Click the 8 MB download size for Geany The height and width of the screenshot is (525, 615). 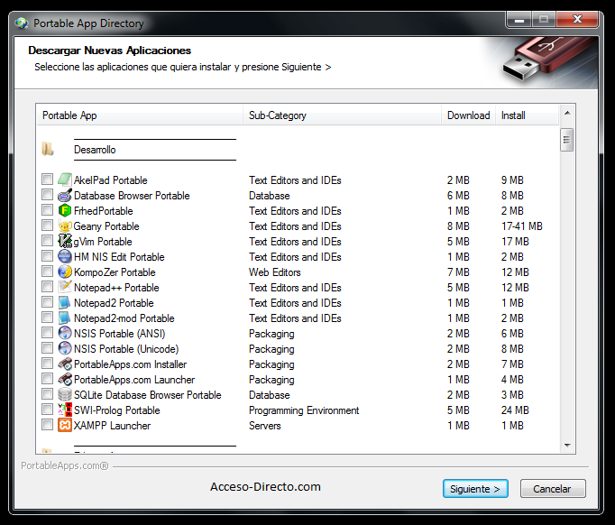458,226
